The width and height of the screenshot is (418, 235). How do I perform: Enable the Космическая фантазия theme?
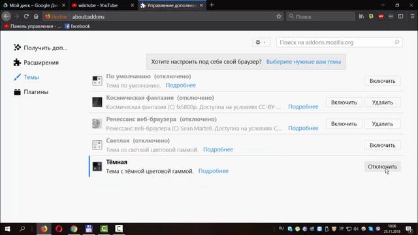click(344, 102)
